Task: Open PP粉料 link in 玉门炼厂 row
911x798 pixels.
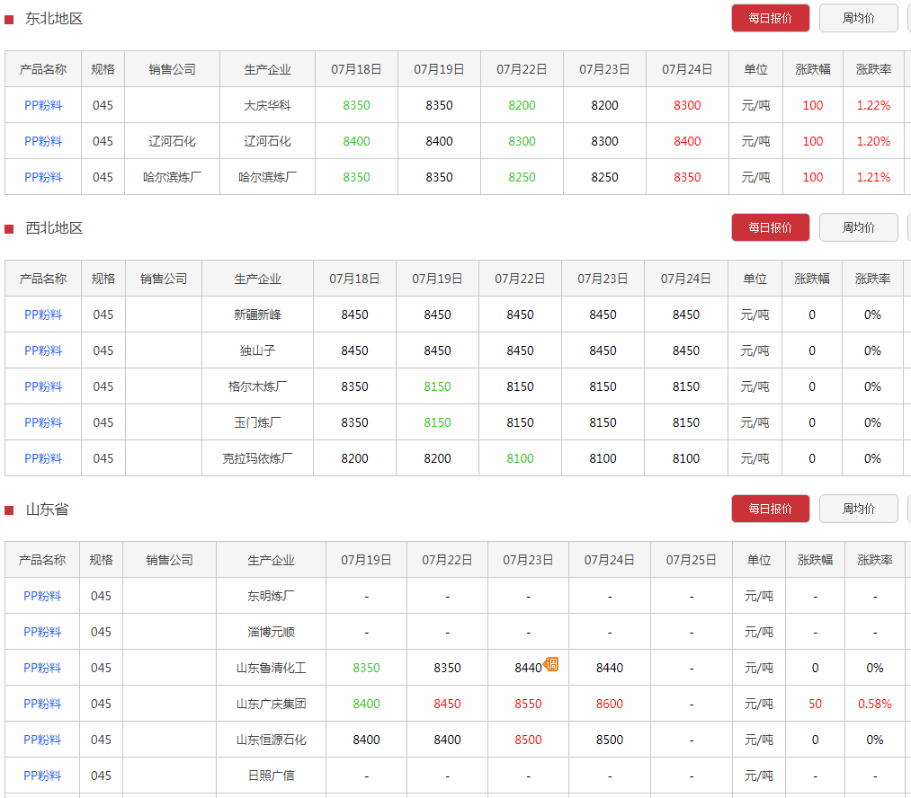Action: point(43,423)
